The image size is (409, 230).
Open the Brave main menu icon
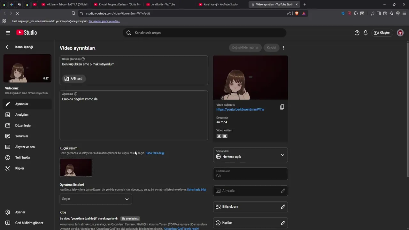(x=404, y=13)
